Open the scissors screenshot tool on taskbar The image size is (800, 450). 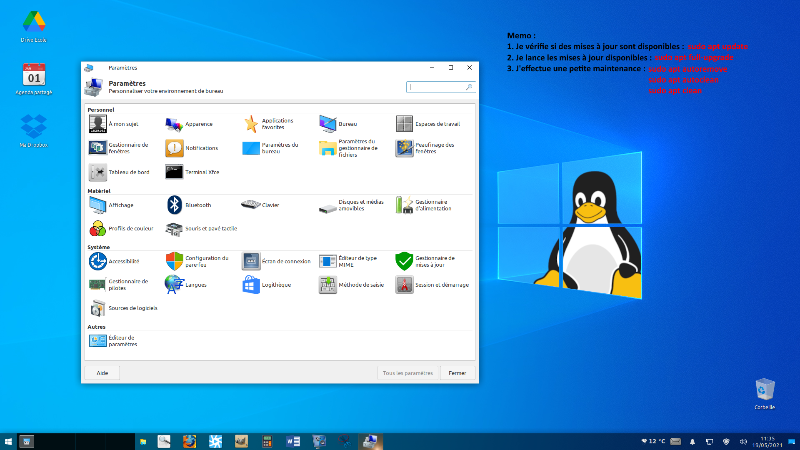[345, 442]
